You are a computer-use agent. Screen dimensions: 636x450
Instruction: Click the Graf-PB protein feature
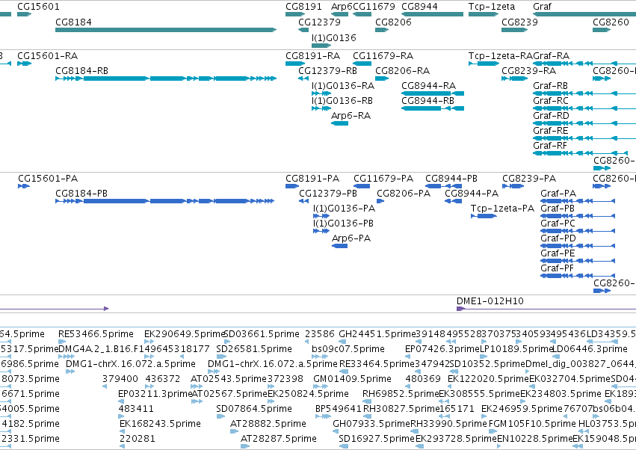click(x=578, y=216)
